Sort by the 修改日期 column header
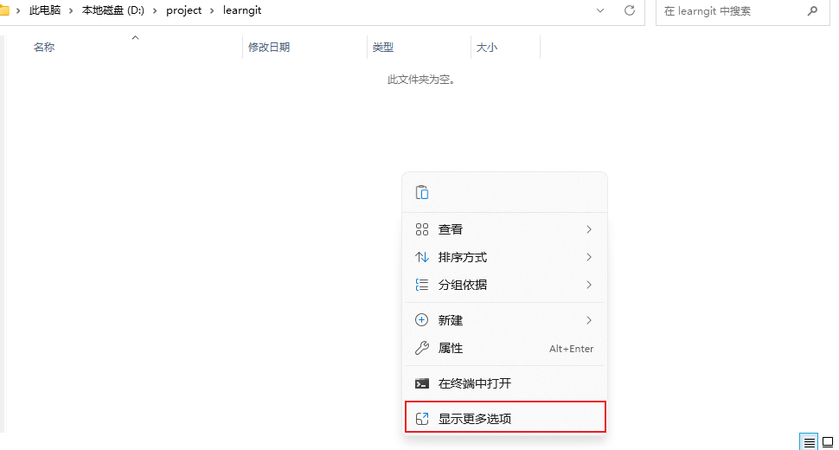Viewport: 839px width, 450px height. [x=269, y=48]
